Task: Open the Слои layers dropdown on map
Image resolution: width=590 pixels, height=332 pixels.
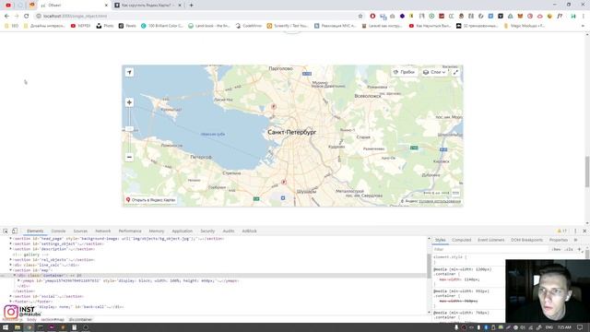Action: coord(434,72)
